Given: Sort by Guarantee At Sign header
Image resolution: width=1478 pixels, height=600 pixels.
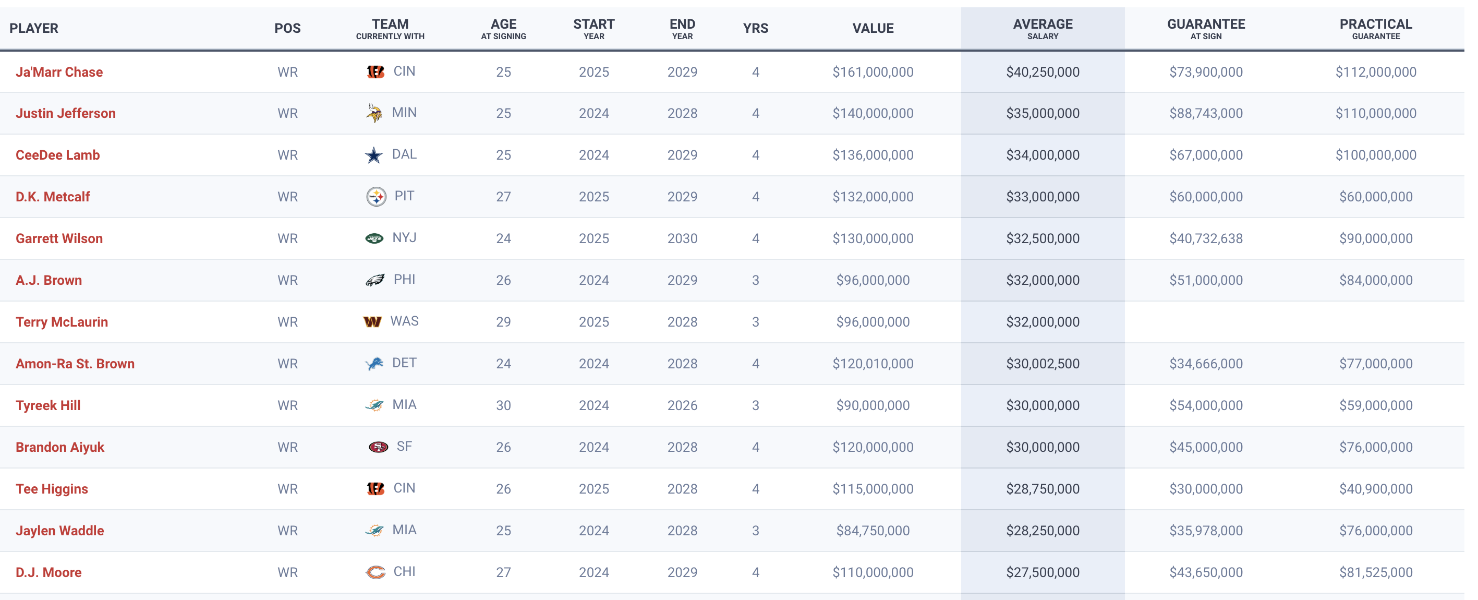Looking at the screenshot, I should tap(1205, 28).
